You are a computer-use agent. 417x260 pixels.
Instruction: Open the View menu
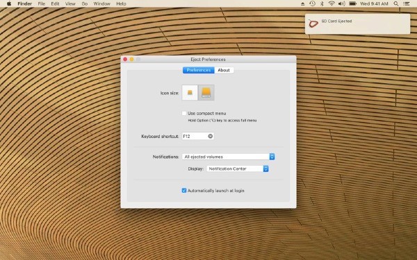70,3
